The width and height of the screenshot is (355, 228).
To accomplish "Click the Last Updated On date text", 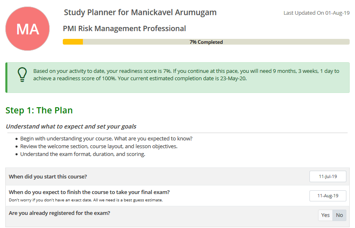I will 316,13.
